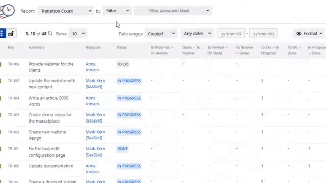Click To Review > On Hold column header
Image resolution: width=326 pixels, height=183 pixels.
tap(218, 50)
